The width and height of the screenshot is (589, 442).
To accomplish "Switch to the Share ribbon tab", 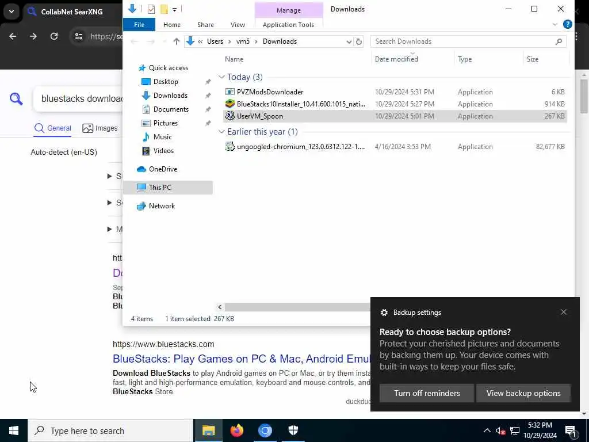I will point(205,25).
